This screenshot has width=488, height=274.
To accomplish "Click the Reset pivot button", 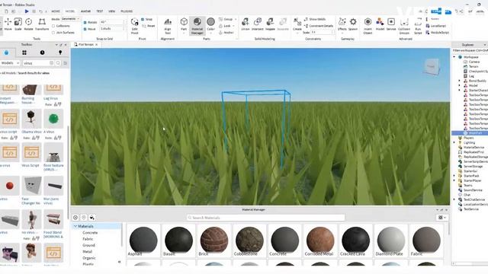I will [149, 26].
